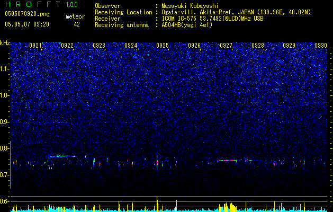Click the HROFFT program title

[33, 4]
